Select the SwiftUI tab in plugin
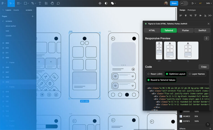Image resolution: width=213 pixels, height=130 pixels. point(202,30)
